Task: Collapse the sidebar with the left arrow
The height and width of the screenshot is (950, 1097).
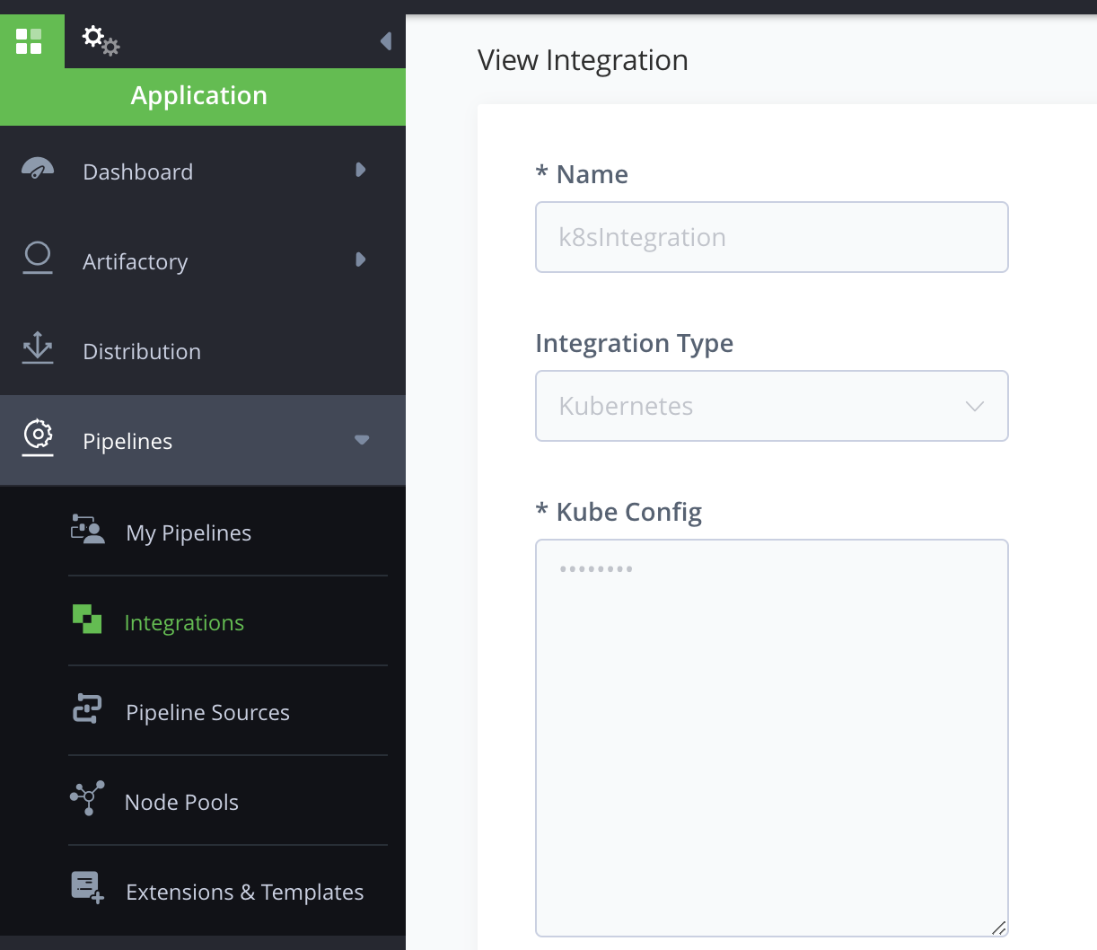Action: point(386,41)
